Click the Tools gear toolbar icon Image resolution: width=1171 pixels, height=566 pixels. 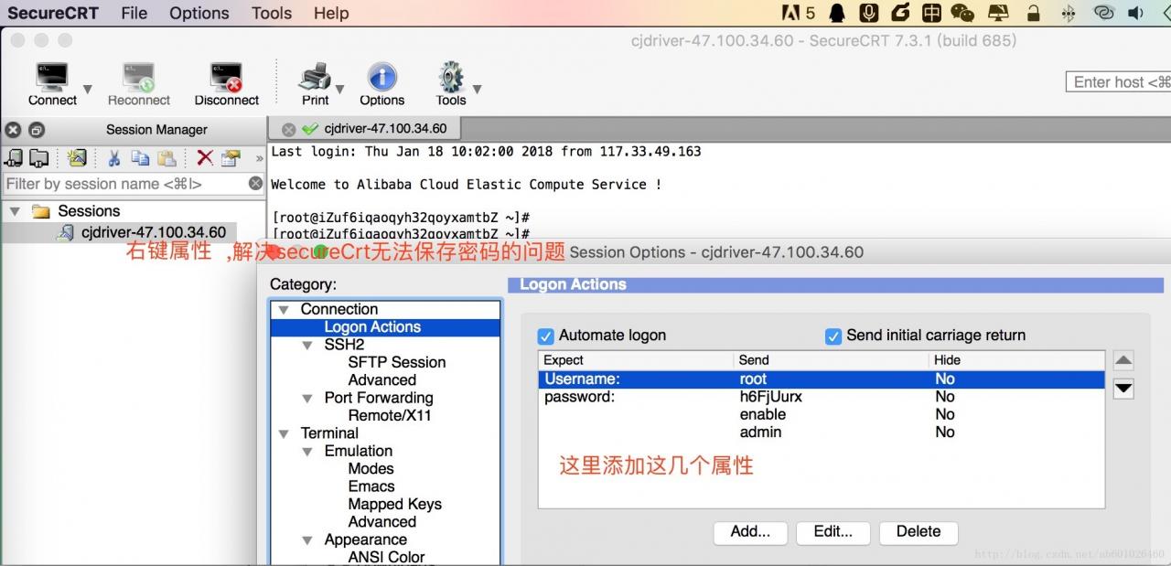coord(450,77)
